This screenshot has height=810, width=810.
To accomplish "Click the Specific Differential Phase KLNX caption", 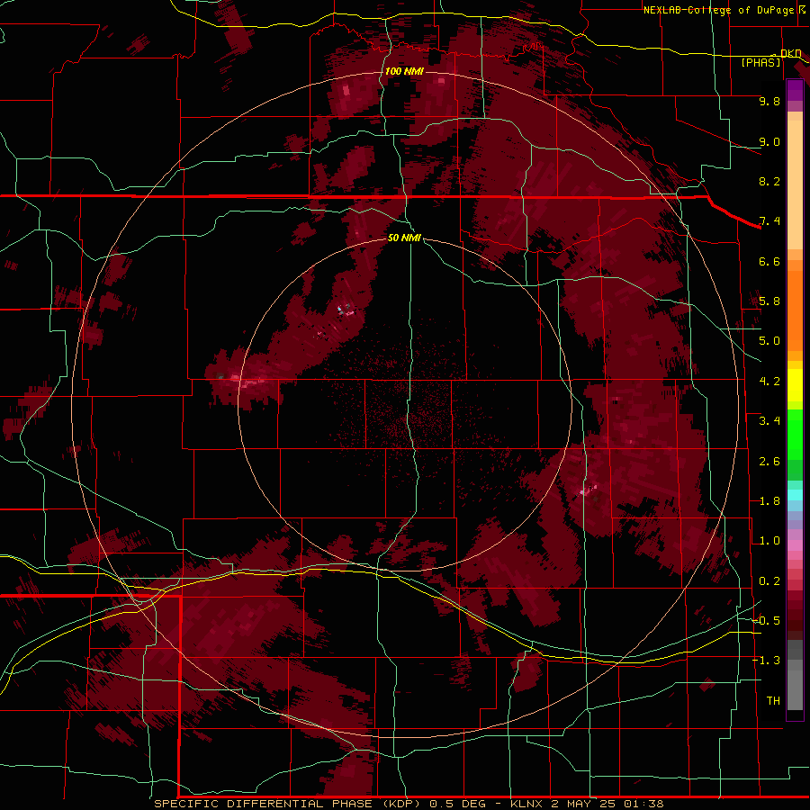I will point(409,804).
